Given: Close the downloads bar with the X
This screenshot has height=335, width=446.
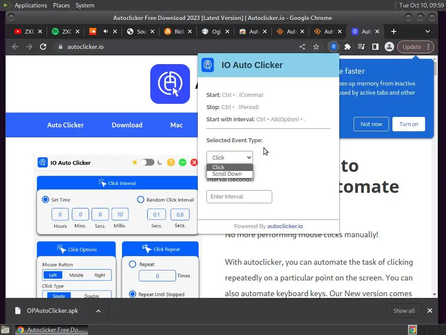Looking at the screenshot, I should 430,311.
